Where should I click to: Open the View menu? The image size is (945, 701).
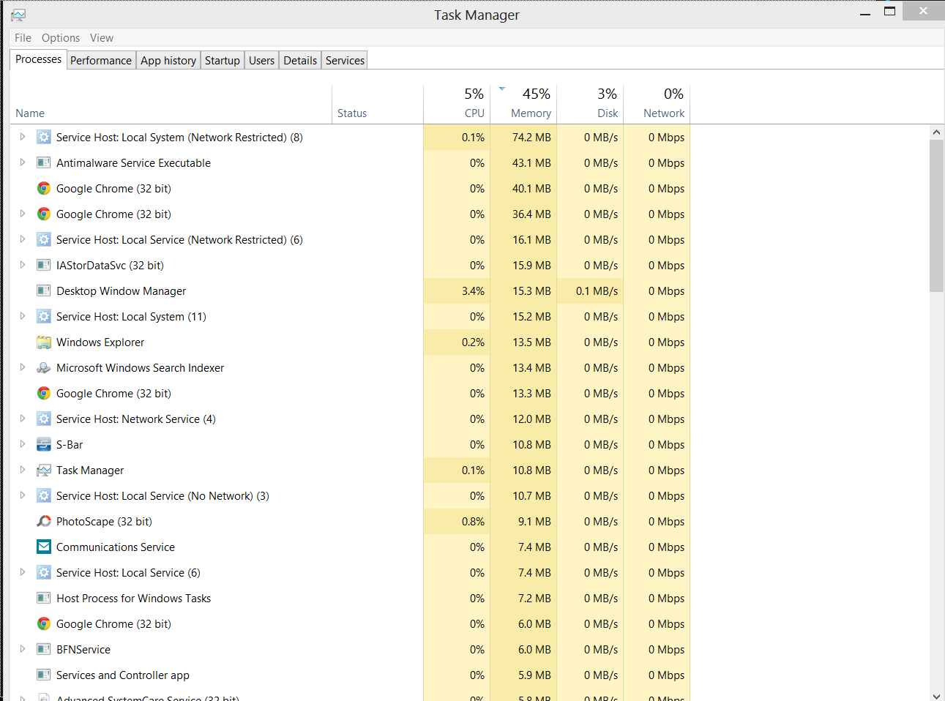pos(102,38)
